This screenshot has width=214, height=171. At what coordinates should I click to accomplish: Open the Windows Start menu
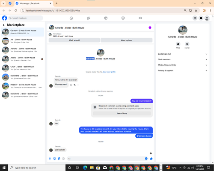click(4, 168)
